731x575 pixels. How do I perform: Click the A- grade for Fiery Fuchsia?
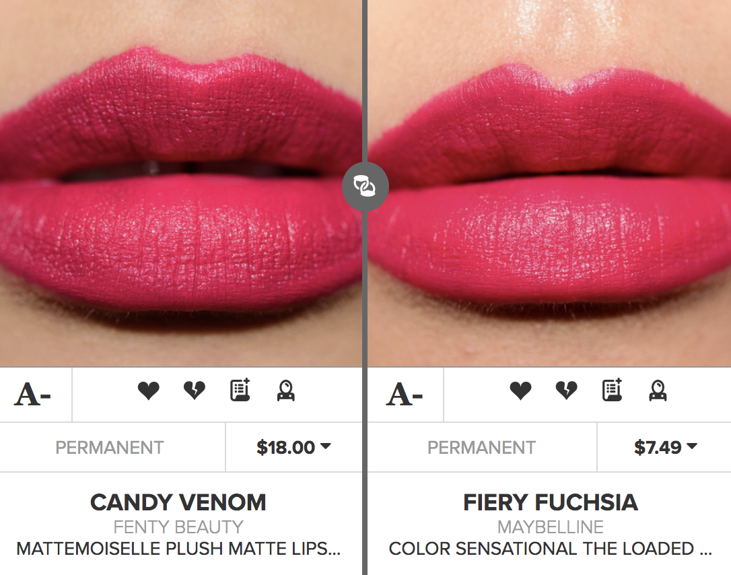405,395
